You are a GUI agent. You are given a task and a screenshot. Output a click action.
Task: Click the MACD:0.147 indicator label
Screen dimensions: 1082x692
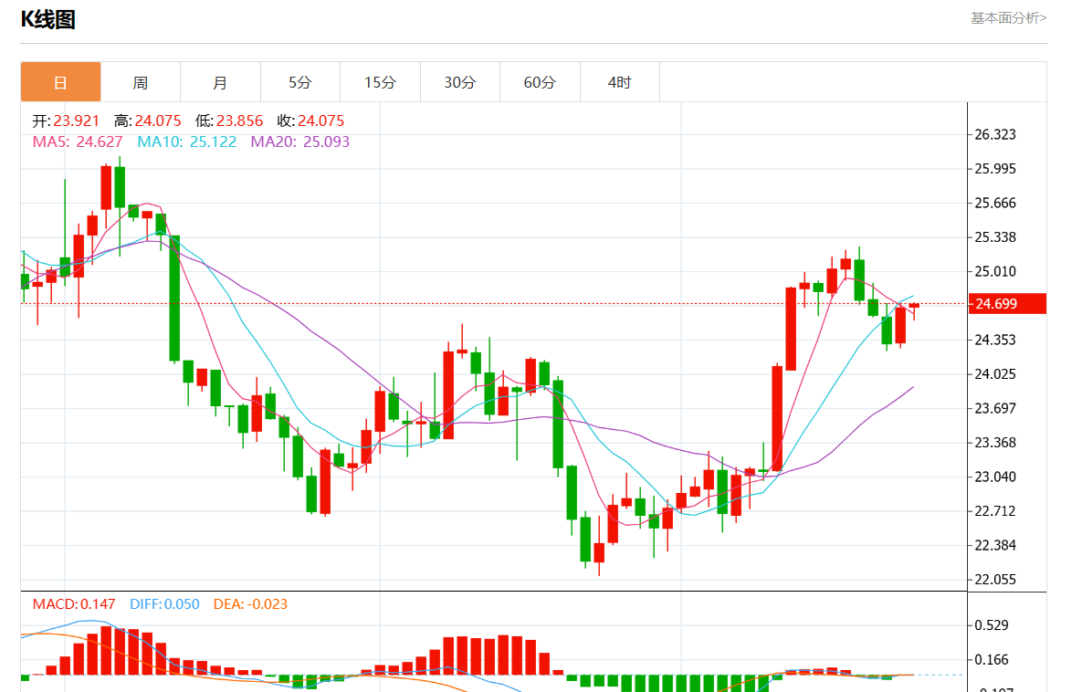74,603
